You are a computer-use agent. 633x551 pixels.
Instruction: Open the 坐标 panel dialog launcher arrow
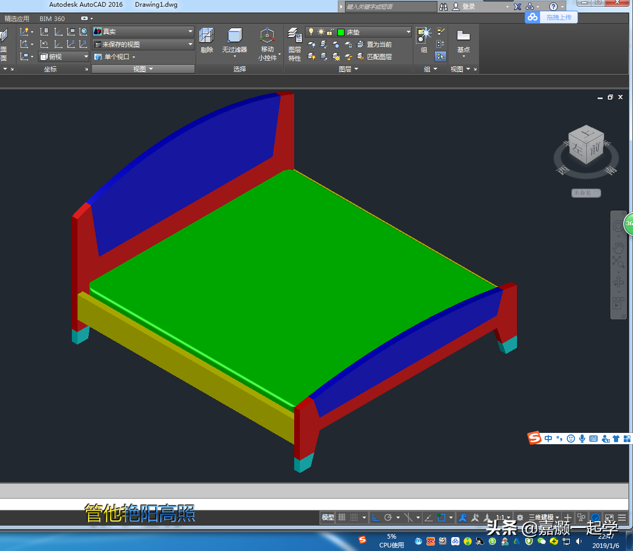point(86,69)
